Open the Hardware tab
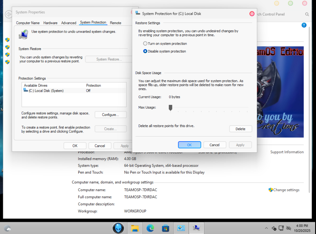316x234 pixels. pyautogui.click(x=50, y=23)
